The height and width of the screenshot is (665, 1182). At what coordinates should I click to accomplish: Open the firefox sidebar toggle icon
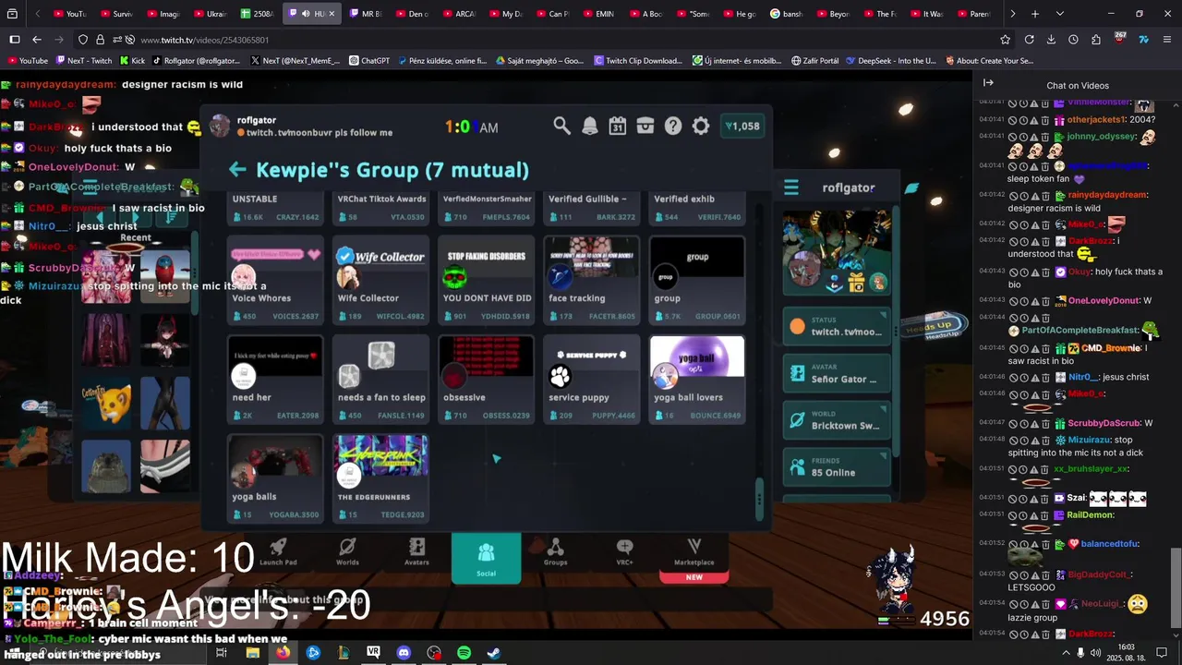(x=15, y=40)
